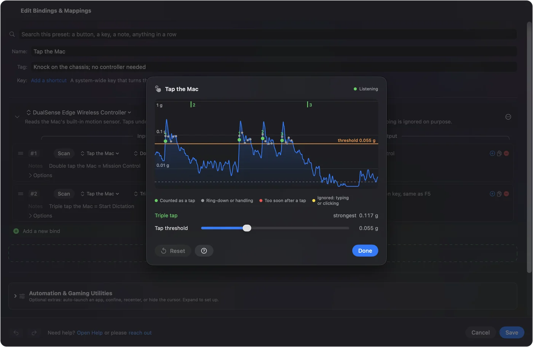Click the Notes text for bind #1 Mission Control

point(95,166)
